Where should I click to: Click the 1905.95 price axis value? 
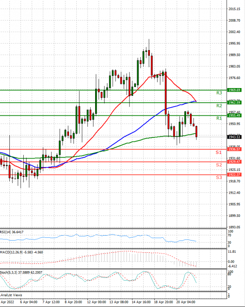point(234,204)
